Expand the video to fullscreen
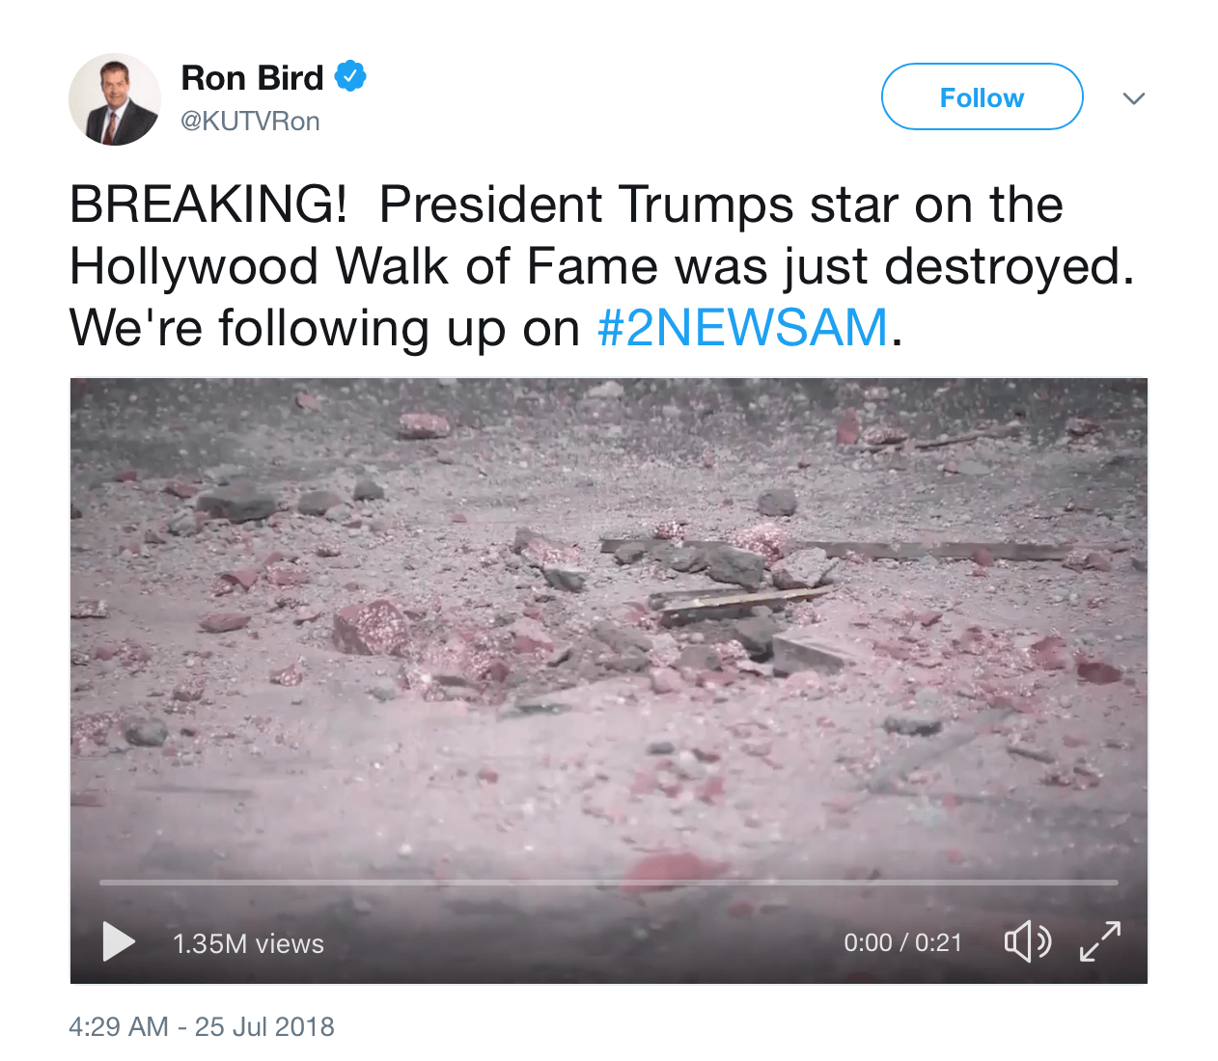Viewport: 1218px width, 1061px height. (x=1100, y=941)
